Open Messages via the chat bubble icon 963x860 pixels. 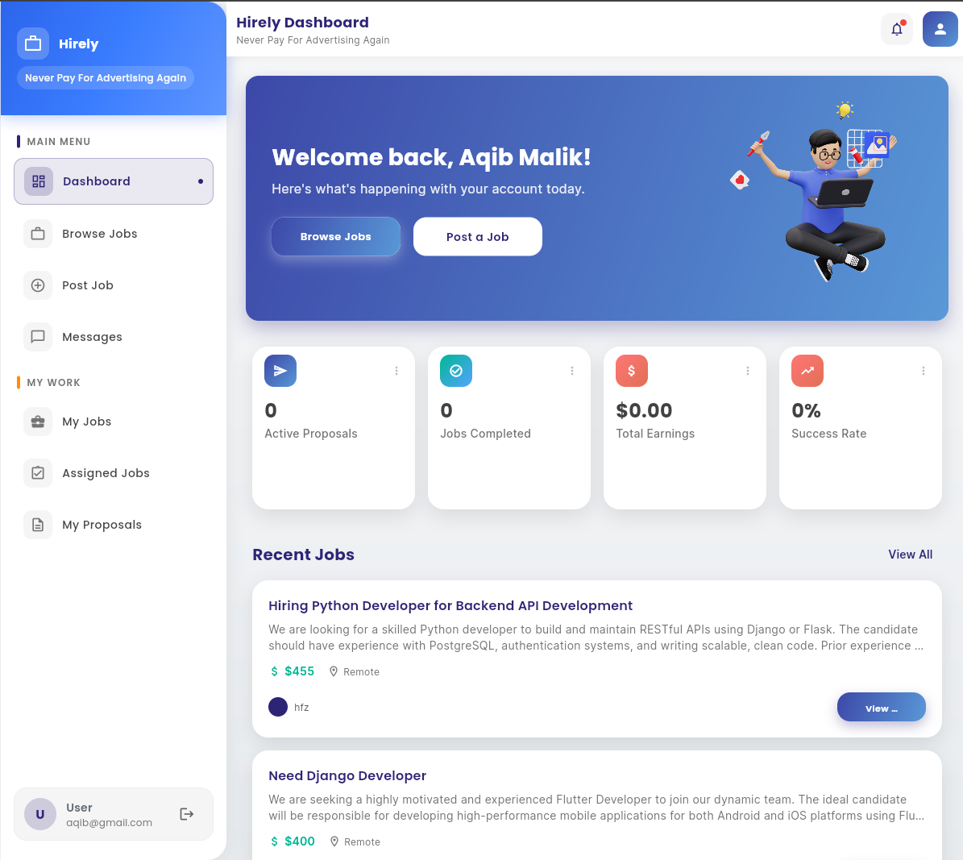coord(38,337)
